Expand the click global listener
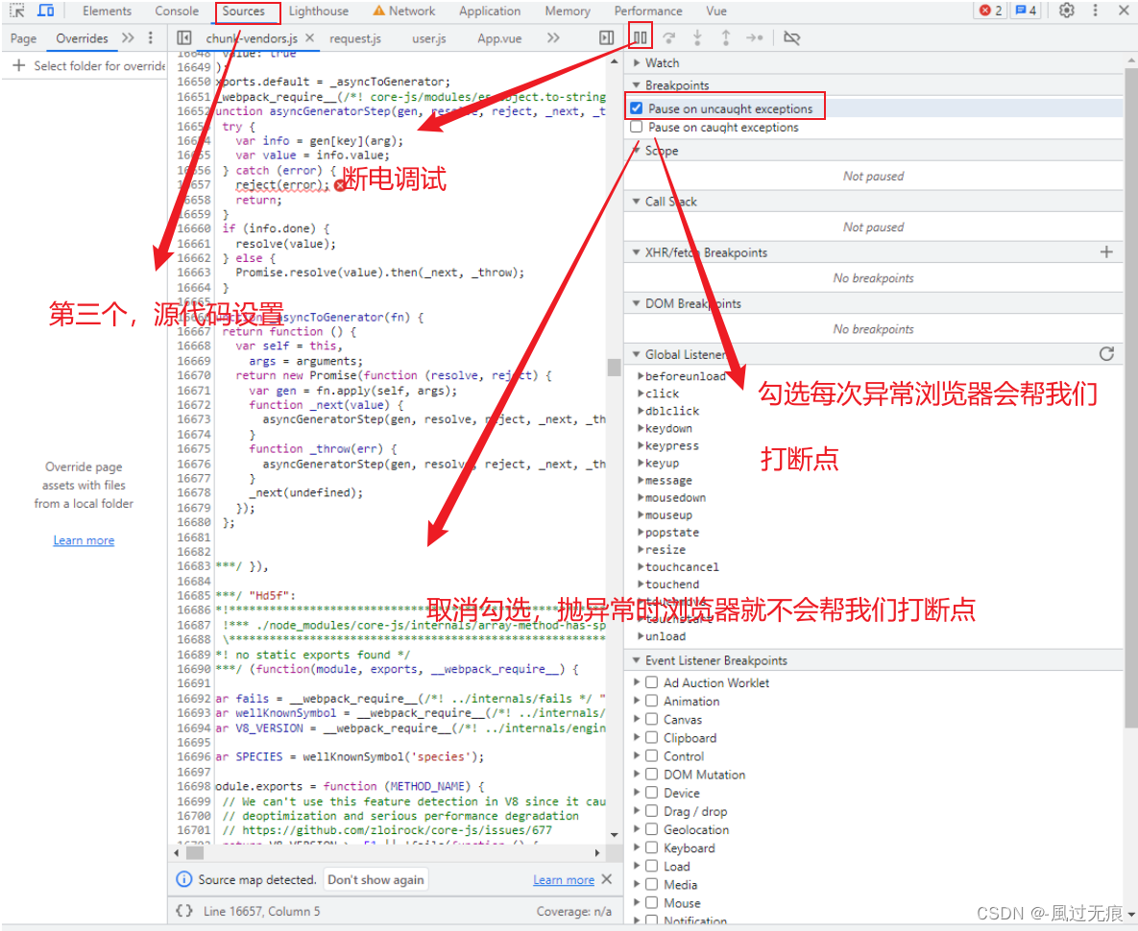Screen dimensions: 1138x931 point(641,393)
